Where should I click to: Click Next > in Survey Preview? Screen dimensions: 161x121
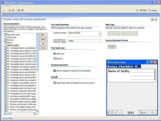145,112
